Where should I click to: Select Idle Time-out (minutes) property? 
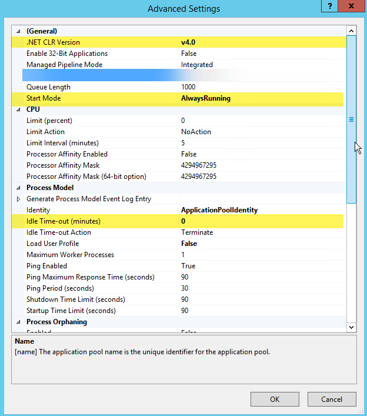64,221
